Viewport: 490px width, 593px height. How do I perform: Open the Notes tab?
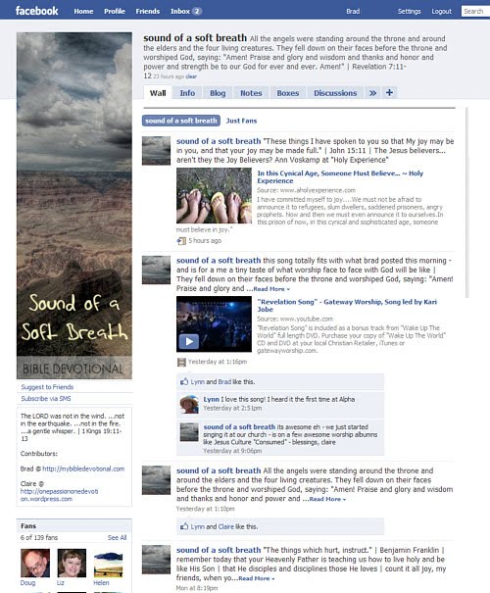click(x=251, y=93)
